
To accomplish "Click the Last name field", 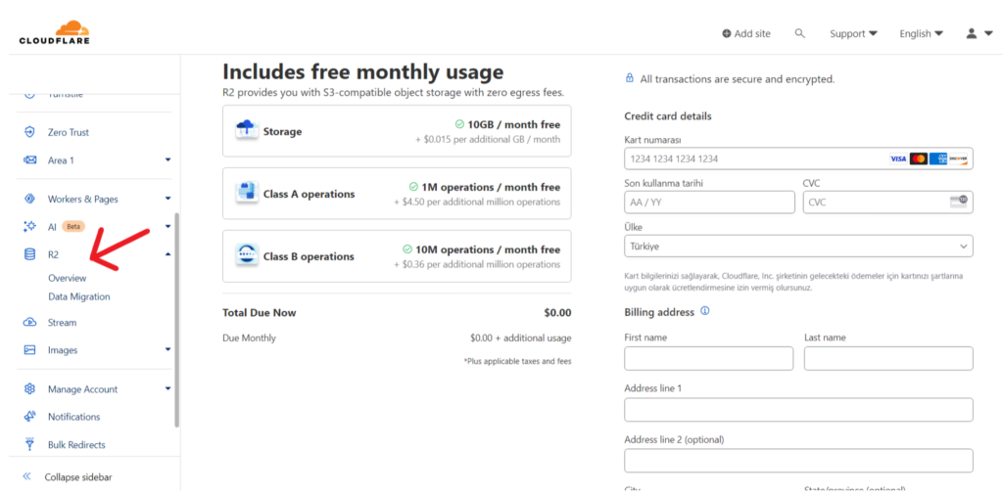I will point(888,358).
